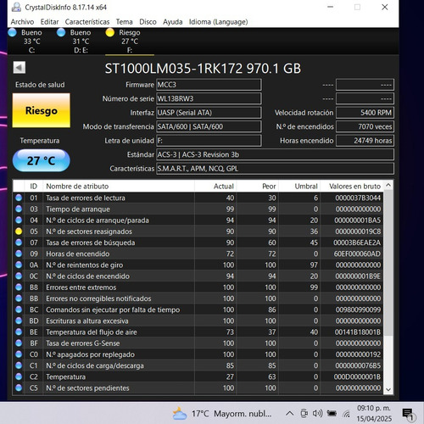Click the Interfaz field UASP (Serial ATA)
This screenshot has height=424, width=424.
209,113
